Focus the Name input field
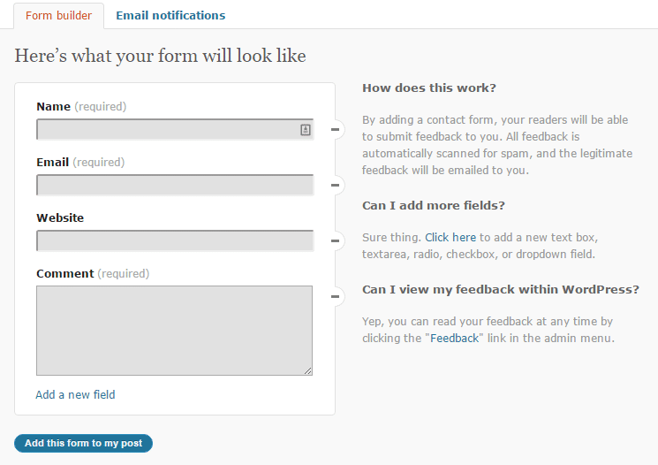The image size is (658, 465). click(175, 129)
